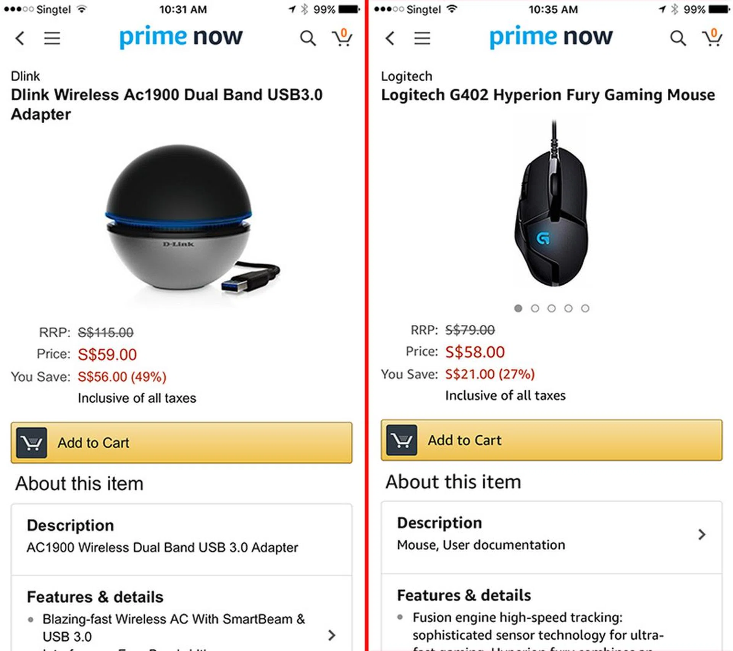Screen dimensions: 733x651
Task: Expand Dlink Features & details chevron
Action: click(x=332, y=635)
